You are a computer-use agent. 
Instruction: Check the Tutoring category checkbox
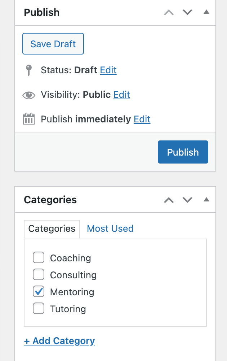click(x=39, y=308)
